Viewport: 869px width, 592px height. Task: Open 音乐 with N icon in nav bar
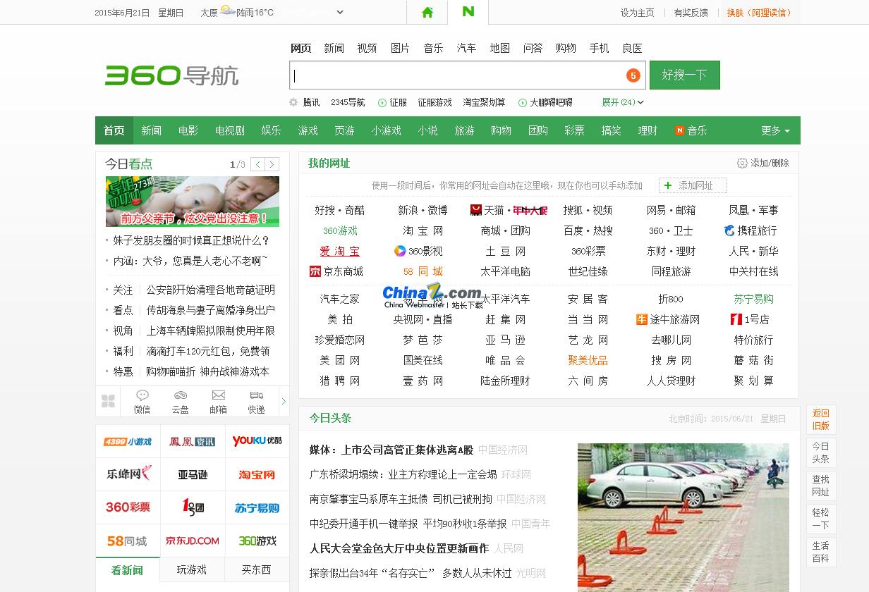(691, 130)
